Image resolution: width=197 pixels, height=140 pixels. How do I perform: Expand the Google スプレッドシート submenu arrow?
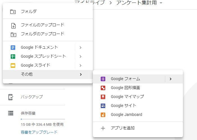click(80, 57)
